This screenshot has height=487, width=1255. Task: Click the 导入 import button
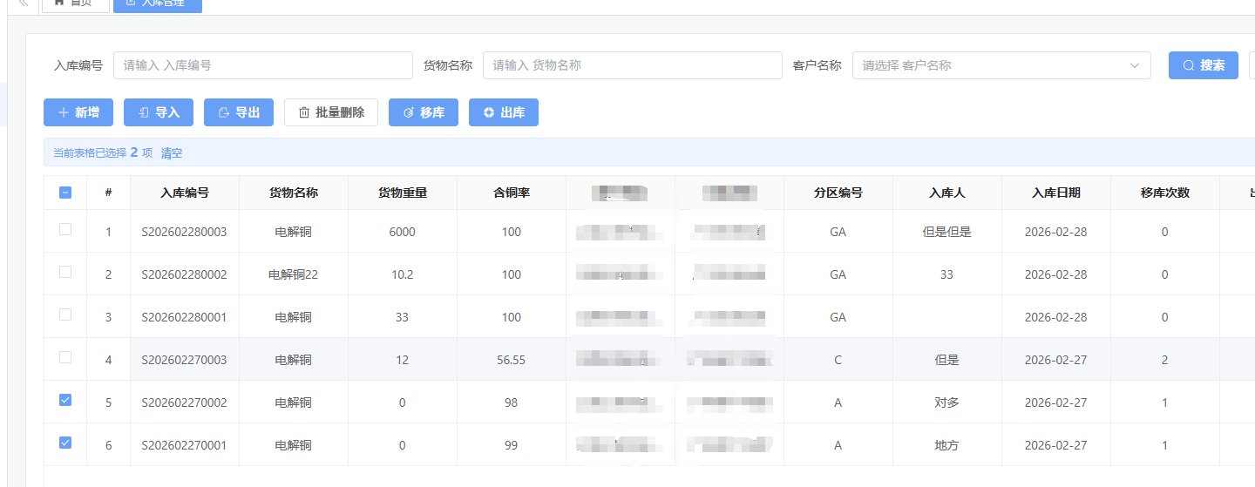pyautogui.click(x=159, y=112)
